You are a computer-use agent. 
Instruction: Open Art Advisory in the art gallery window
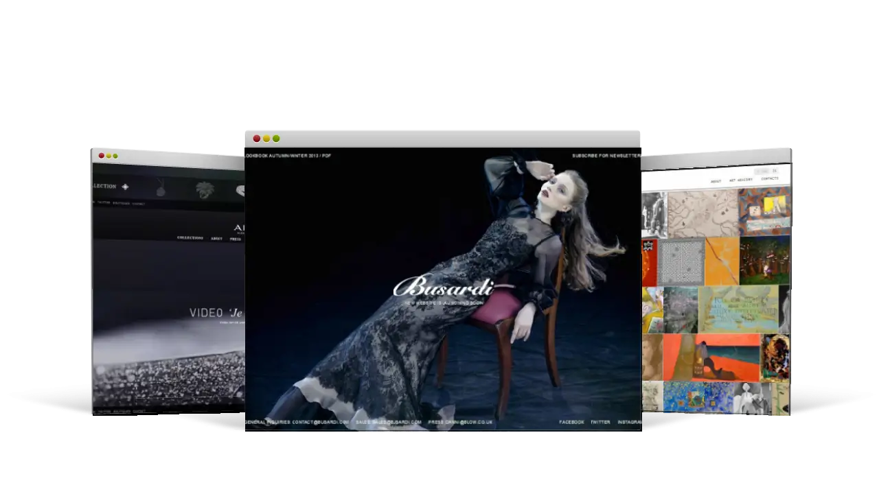tap(741, 180)
